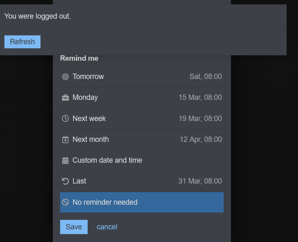Click the Refresh button

(22, 42)
